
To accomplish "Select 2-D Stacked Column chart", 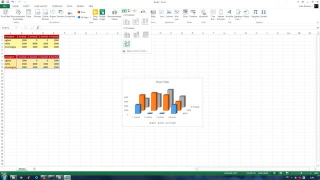I will (135, 21).
